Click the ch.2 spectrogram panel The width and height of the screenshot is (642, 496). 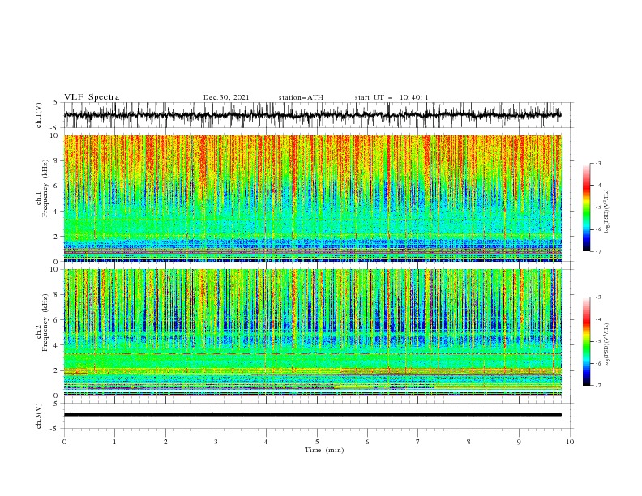click(313, 332)
